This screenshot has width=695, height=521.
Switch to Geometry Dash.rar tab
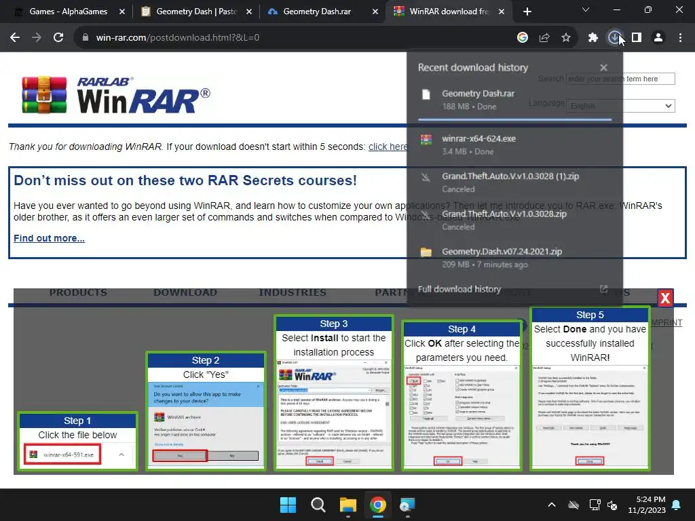[318, 12]
